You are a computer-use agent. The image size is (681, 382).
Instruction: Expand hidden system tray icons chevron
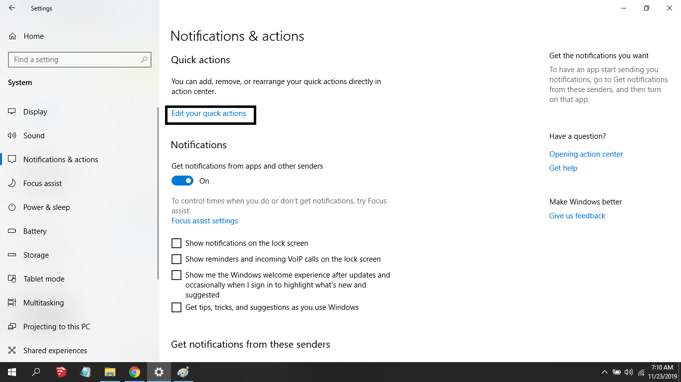point(604,372)
